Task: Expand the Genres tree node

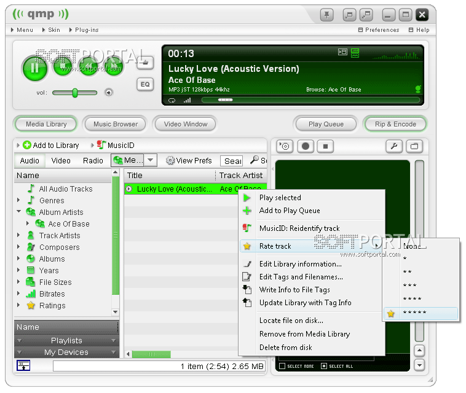Action: pos(18,200)
